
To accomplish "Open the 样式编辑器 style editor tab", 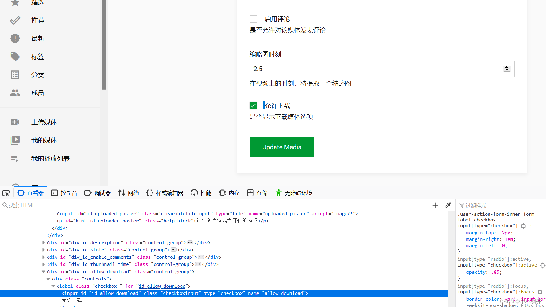I will pyautogui.click(x=165, y=193).
